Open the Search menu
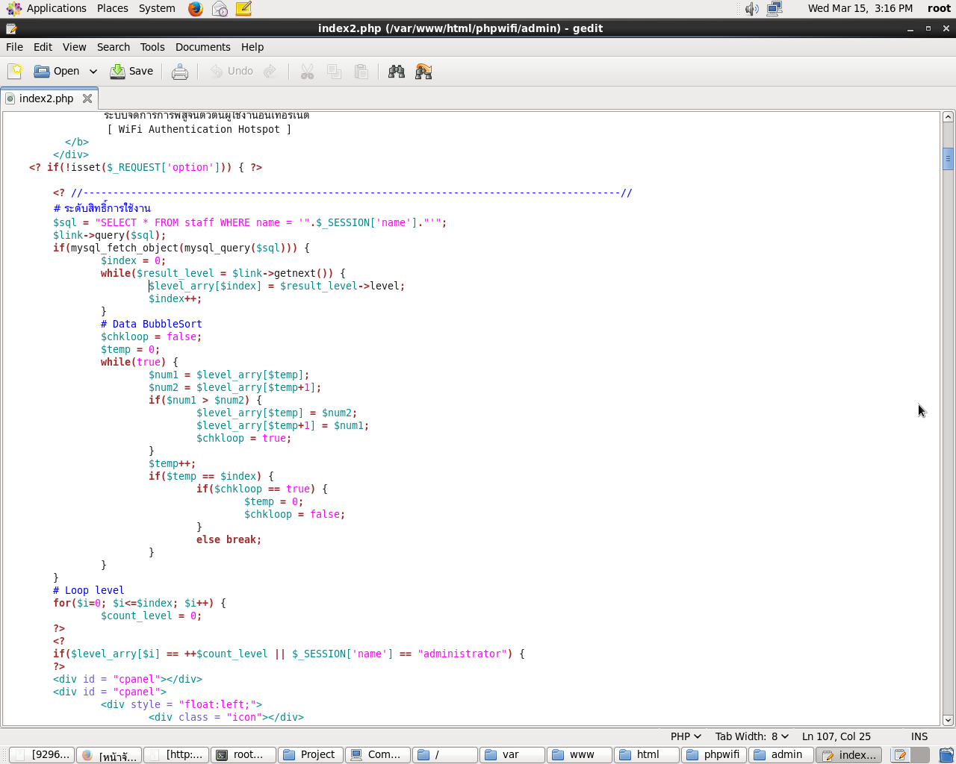The image size is (956, 764). (x=114, y=46)
